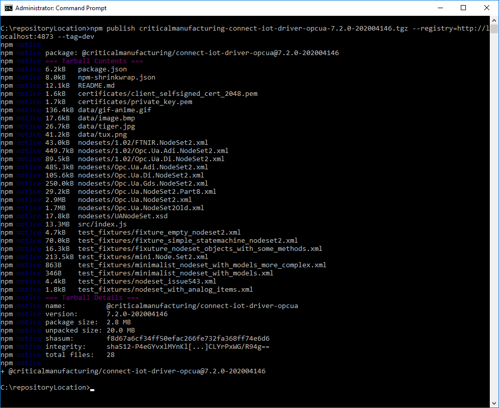Click the integrity sha512 value
The width and height of the screenshot is (499, 408).
(x=188, y=346)
